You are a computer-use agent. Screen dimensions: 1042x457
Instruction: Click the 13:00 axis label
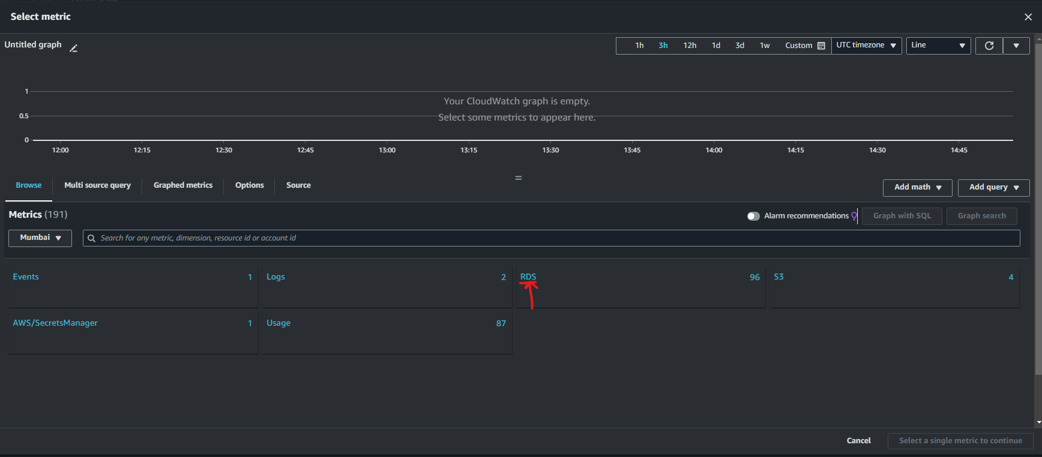point(387,150)
